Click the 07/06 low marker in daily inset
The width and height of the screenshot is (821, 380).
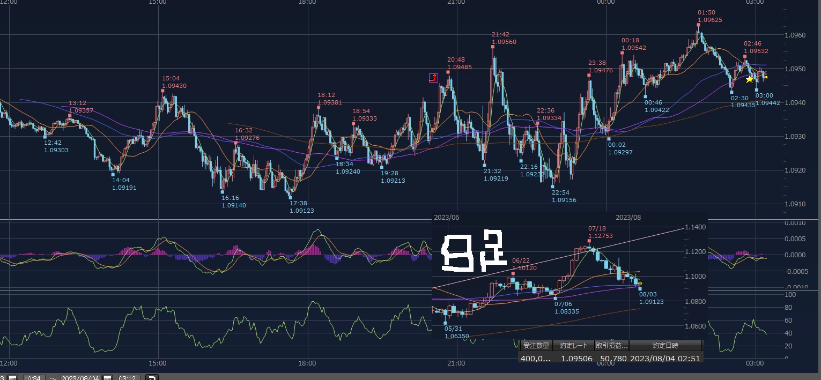pos(556,298)
